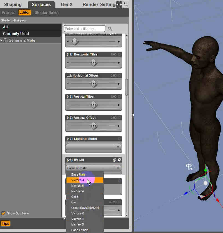
Task: Decrease Vertical Offset with minus button
Action: [x=68, y=126]
